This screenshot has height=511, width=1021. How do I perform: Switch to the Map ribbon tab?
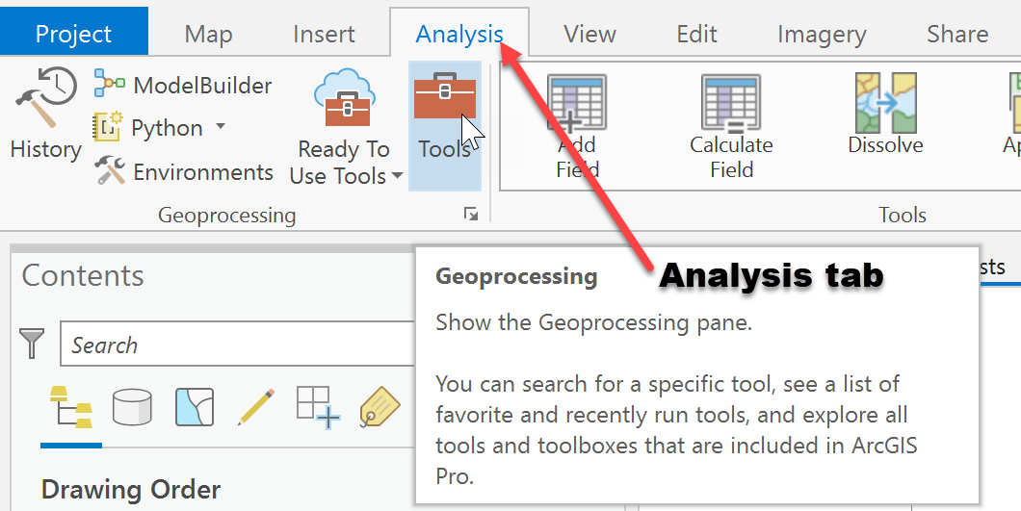[208, 35]
